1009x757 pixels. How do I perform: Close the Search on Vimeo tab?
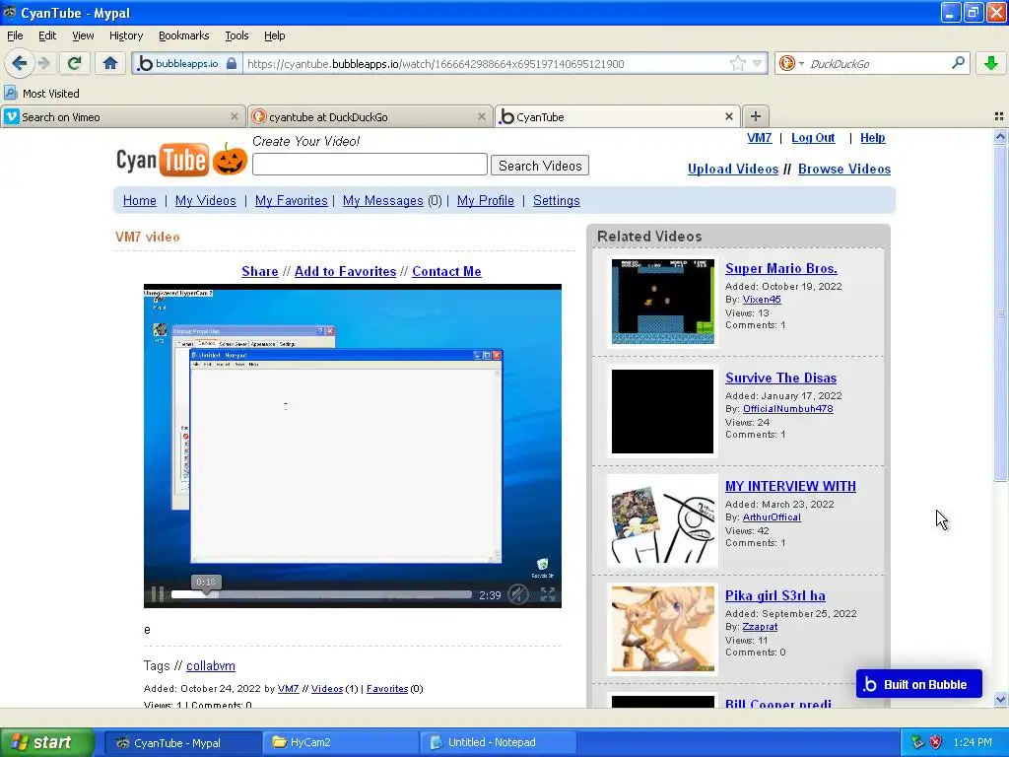[x=235, y=116]
